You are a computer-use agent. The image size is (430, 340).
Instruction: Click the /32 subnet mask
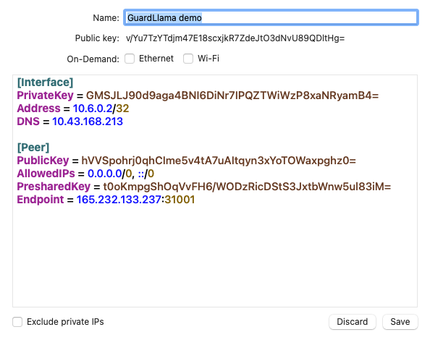tap(121, 109)
